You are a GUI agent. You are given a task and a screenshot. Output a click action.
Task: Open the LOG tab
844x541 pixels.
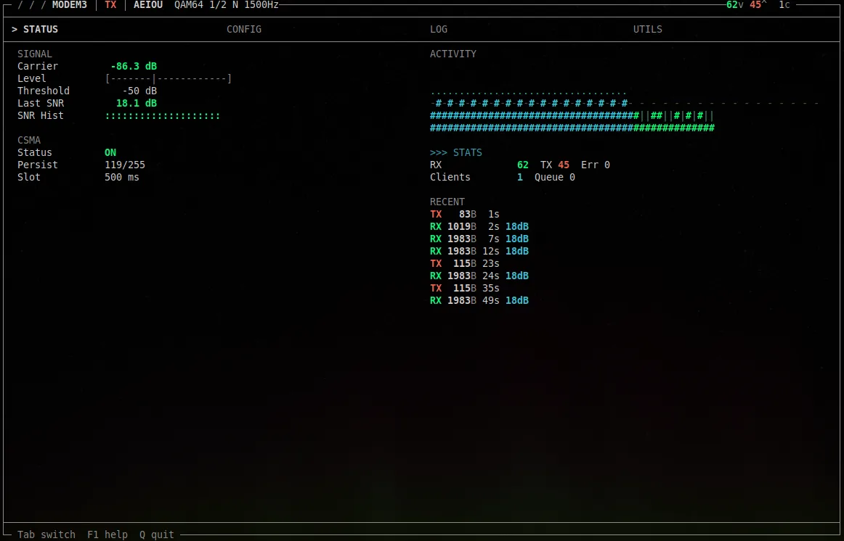coord(439,30)
